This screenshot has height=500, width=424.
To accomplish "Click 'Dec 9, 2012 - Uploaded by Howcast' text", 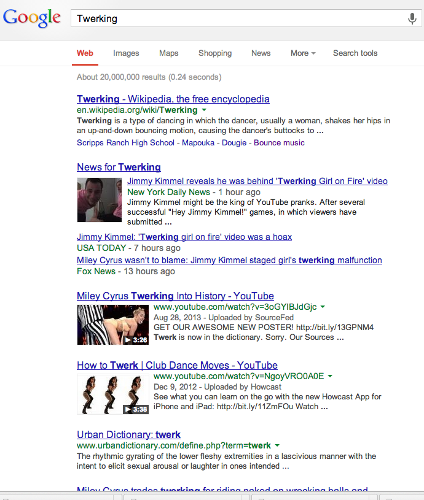I will (x=218, y=387).
